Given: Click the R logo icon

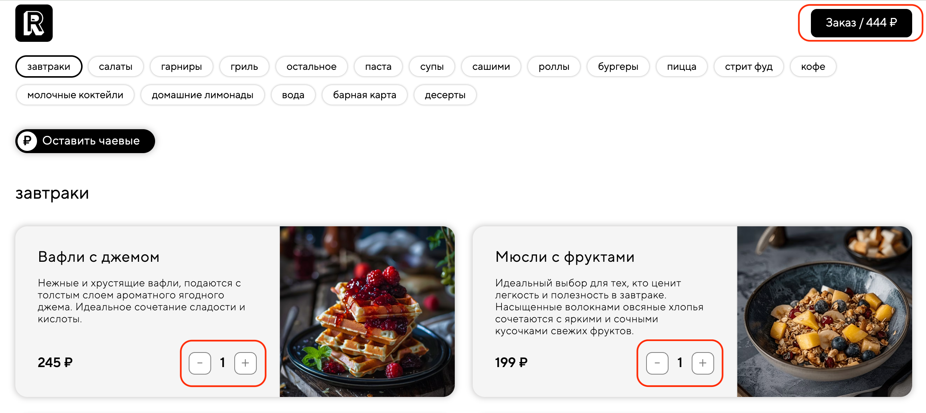Looking at the screenshot, I should pos(34,23).
